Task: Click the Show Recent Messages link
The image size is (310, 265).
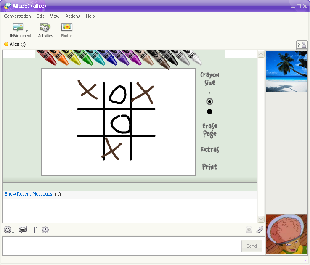Action: pos(29,194)
